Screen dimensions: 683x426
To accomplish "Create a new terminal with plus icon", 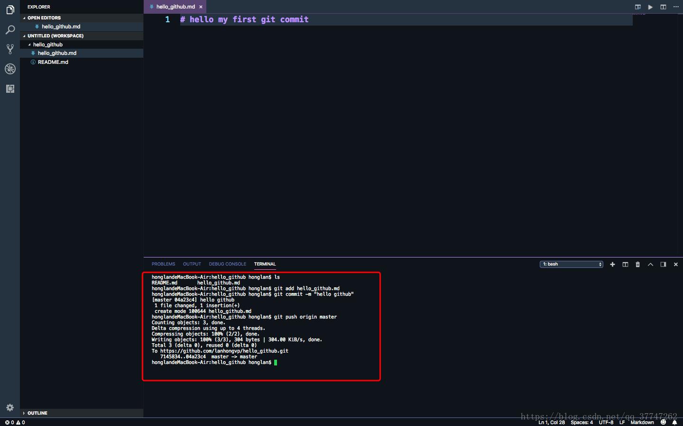I will (612, 265).
